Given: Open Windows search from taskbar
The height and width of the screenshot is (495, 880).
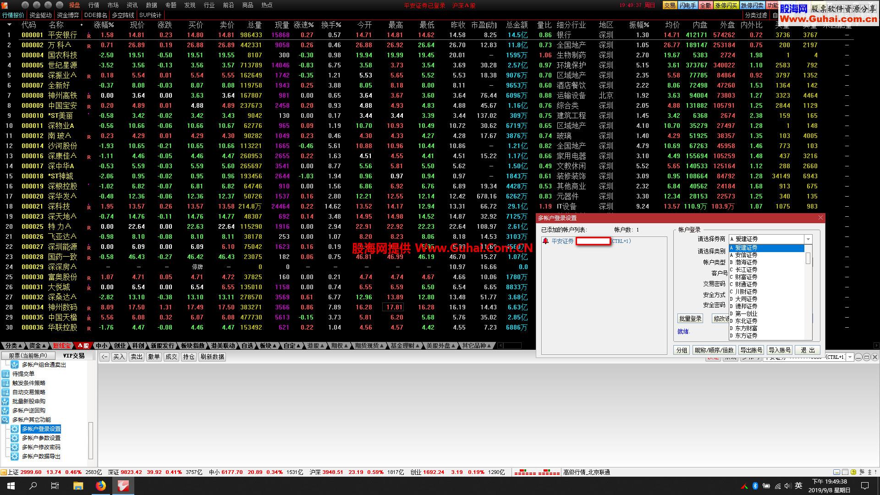Looking at the screenshot, I should click(33, 486).
